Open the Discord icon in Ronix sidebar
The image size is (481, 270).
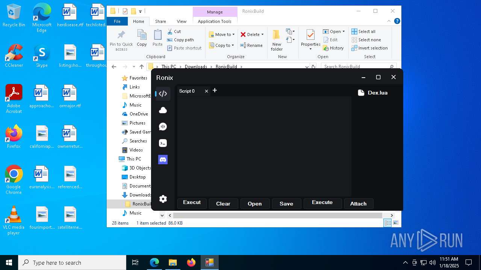(163, 160)
